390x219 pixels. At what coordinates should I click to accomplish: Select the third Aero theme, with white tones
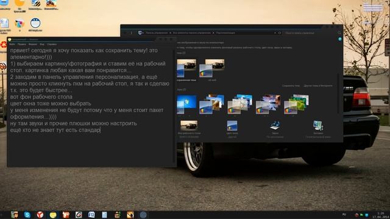point(240,104)
